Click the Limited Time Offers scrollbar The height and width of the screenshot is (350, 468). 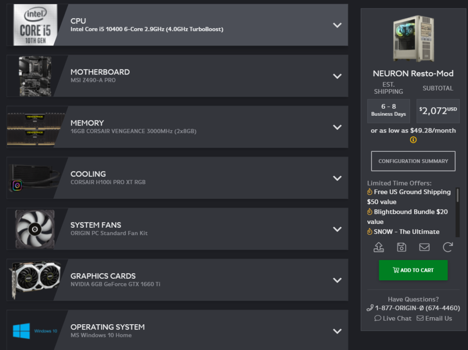coord(458,195)
